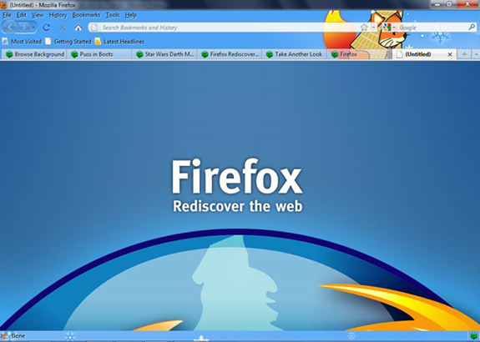Screen dimensions: 480x342
Task: Open the new tab plus button
Action: tap(464, 54)
